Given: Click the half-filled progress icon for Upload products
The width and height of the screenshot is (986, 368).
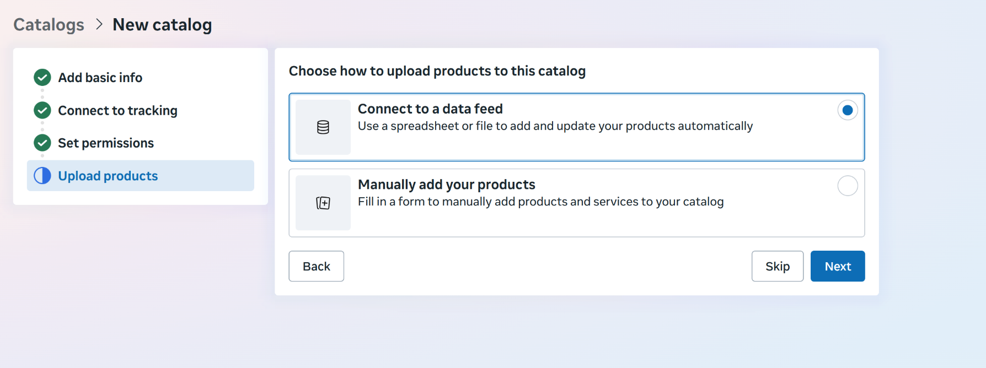Looking at the screenshot, I should pos(42,176).
